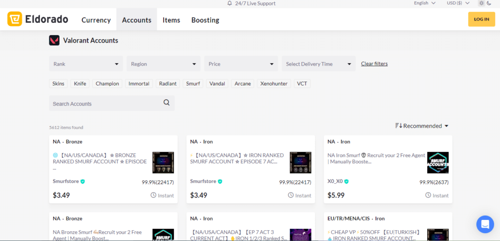Click the Clear filters link
The height and width of the screenshot is (241, 500).
375,64
